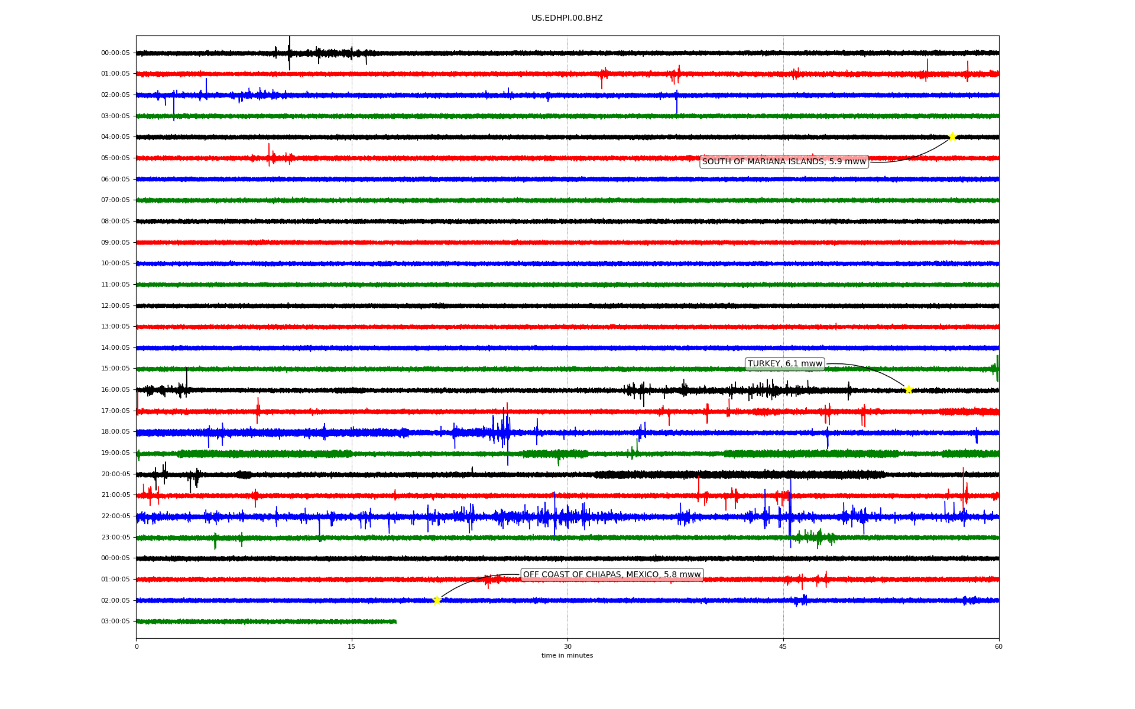Click the 09:00:05 trace time label

tap(115, 242)
